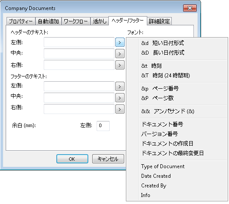Insert ドキュメント番号 from menu
Screen dimensions: 229x204
pos(177,124)
